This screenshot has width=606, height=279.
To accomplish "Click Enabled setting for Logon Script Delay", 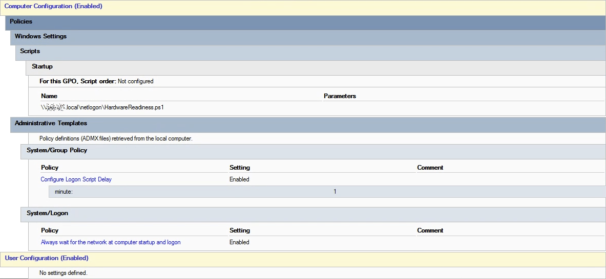I will (239, 179).
